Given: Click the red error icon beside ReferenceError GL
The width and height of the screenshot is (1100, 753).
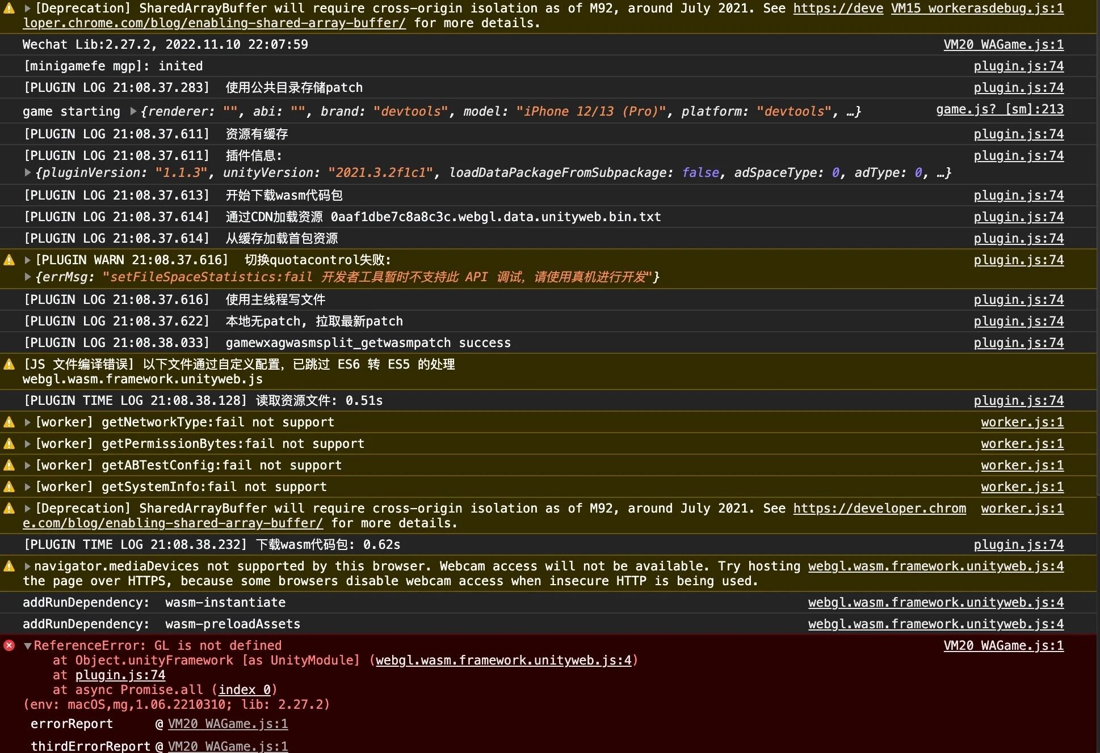Looking at the screenshot, I should tap(9, 645).
